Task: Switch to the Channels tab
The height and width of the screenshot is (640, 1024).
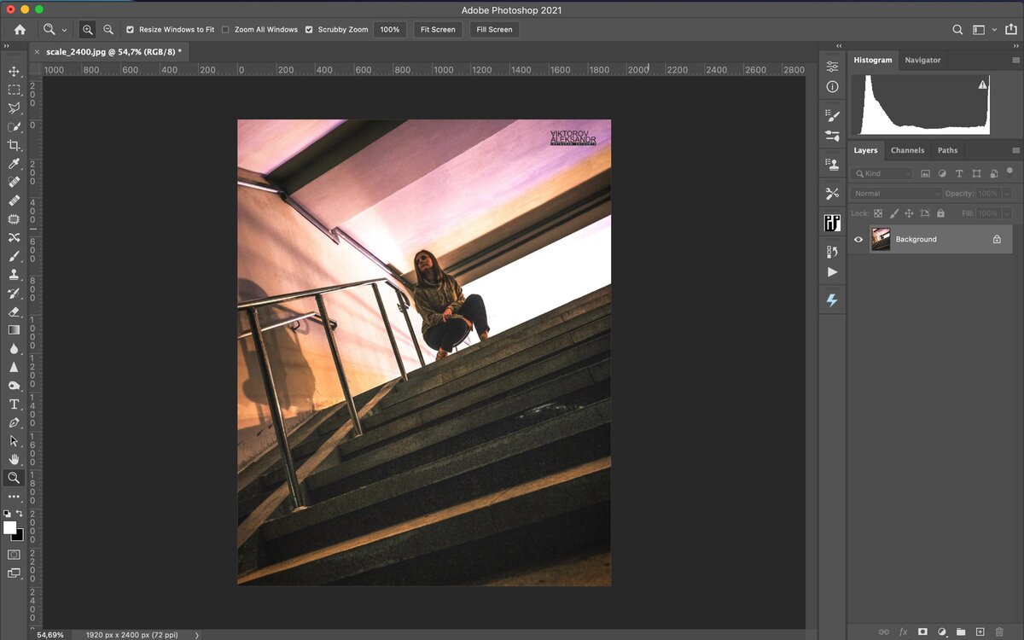Action: tap(907, 150)
